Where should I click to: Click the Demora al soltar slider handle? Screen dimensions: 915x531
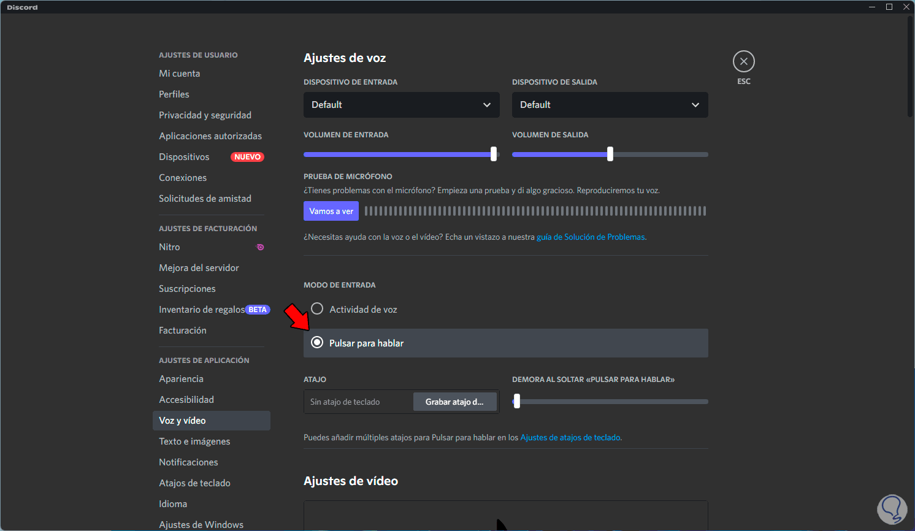pos(517,402)
